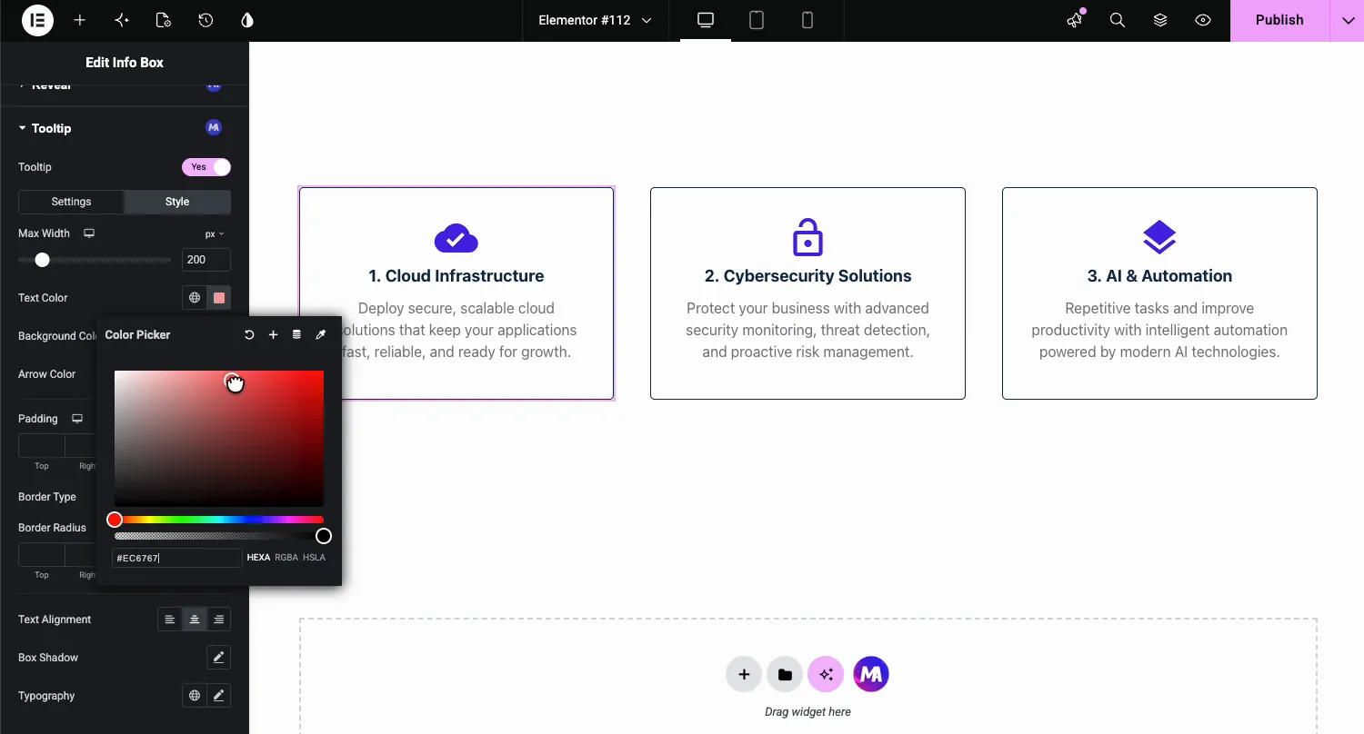Click the Add Element plus icon
Viewport: 1364px width, 734px height.
(x=80, y=20)
